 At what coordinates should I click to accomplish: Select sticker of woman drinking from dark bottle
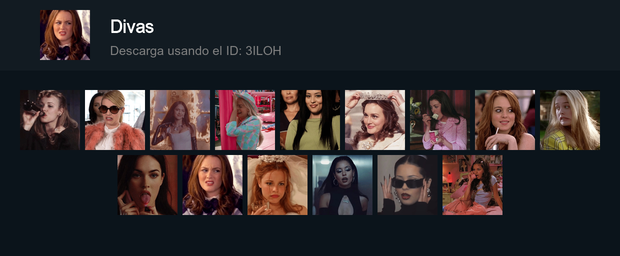tap(50, 120)
